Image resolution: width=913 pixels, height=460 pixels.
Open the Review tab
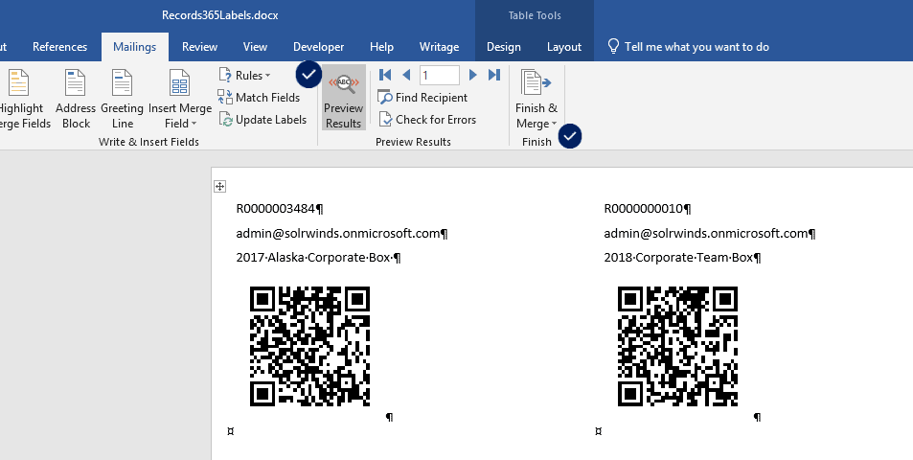pos(199,47)
